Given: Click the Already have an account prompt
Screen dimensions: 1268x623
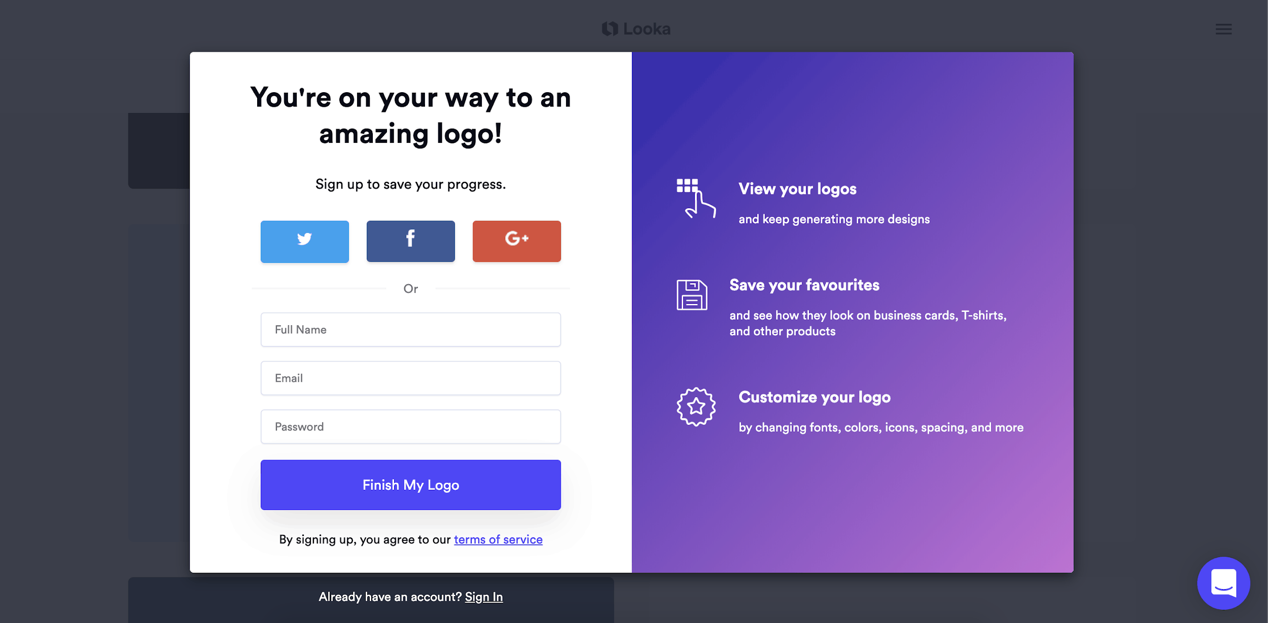Looking at the screenshot, I should (x=411, y=596).
